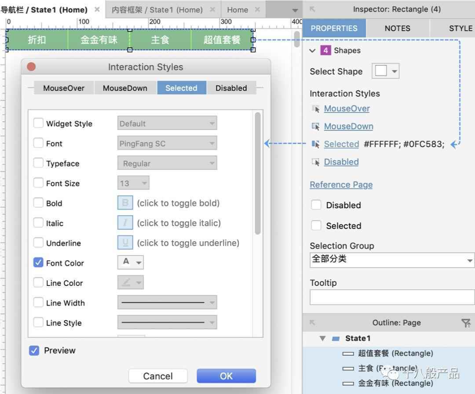Viewport: 475px width, 394px height.
Task: Open the Widget Style Default dropdown
Action: coord(167,123)
